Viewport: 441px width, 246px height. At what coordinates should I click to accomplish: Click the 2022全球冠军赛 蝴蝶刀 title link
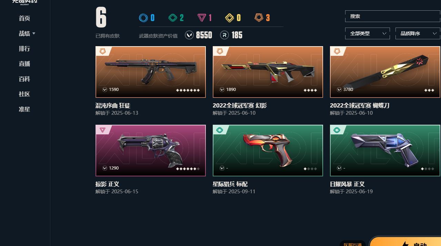[x=360, y=105]
